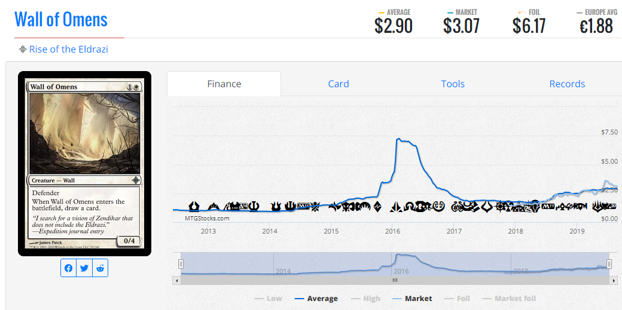Click the 2019 label on chart axis

[x=577, y=231]
